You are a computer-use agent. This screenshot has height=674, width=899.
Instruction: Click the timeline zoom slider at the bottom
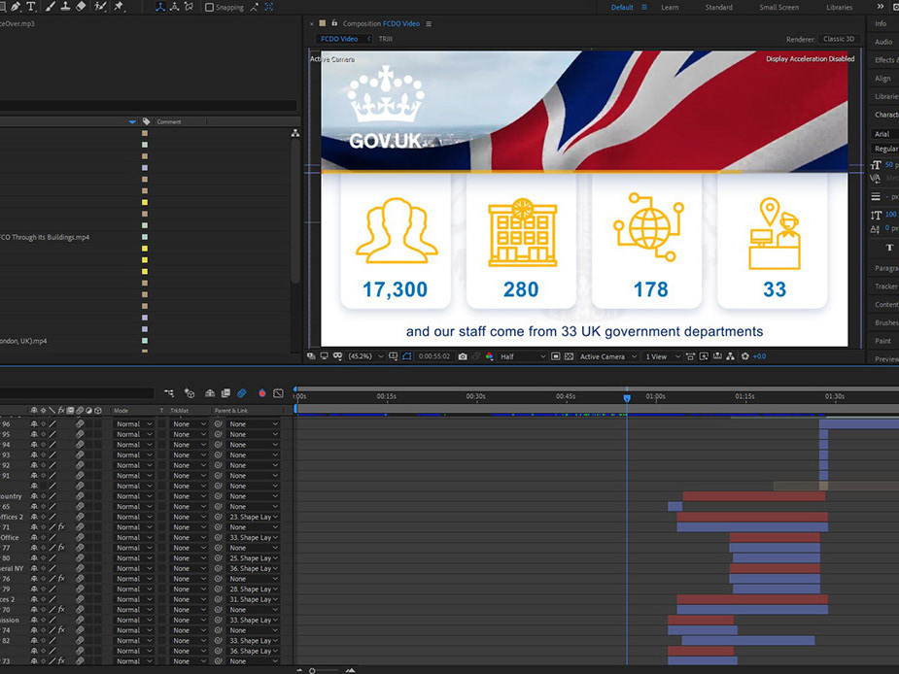pyautogui.click(x=326, y=670)
